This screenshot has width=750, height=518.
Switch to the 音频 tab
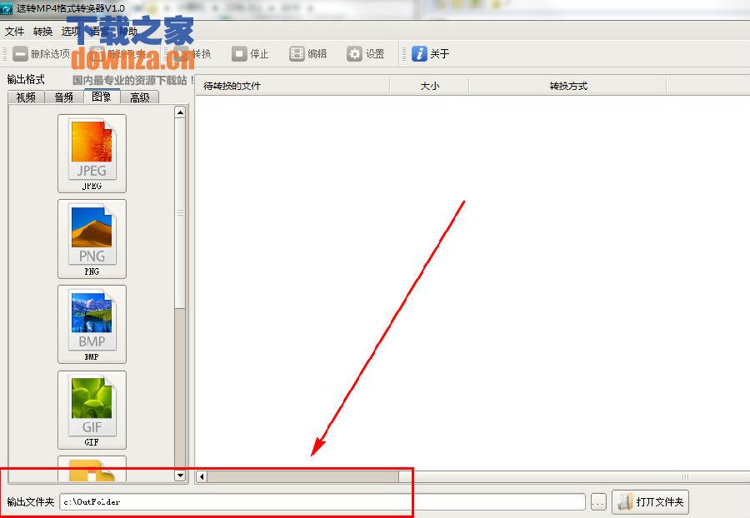(x=64, y=97)
